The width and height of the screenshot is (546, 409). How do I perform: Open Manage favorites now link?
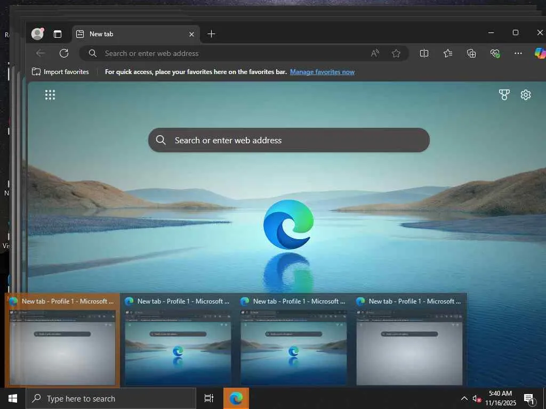[322, 72]
